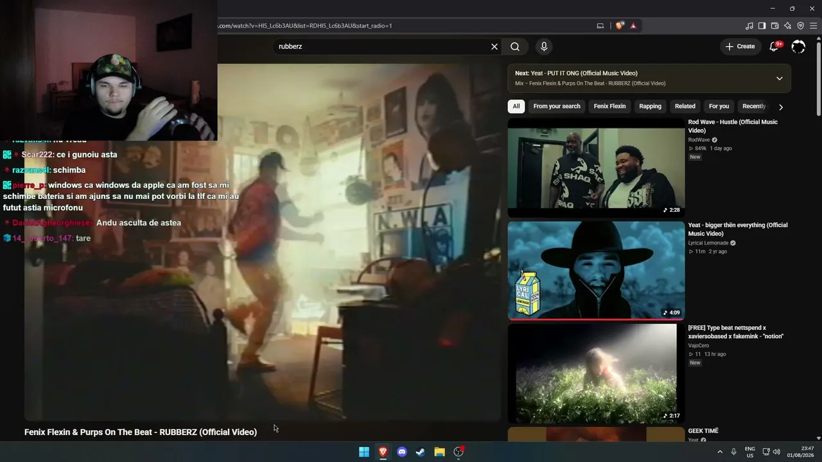Expand the Next up mix playlist panel
The height and width of the screenshot is (462, 822).
coord(780,78)
